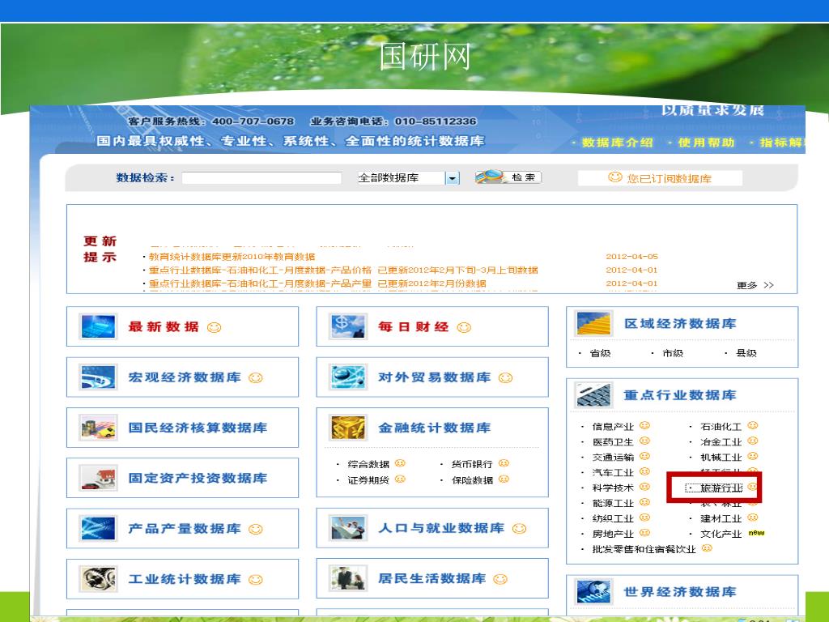Click the 每日财经 dollar-sign icon
Image resolution: width=829 pixels, height=622 pixels.
(347, 326)
